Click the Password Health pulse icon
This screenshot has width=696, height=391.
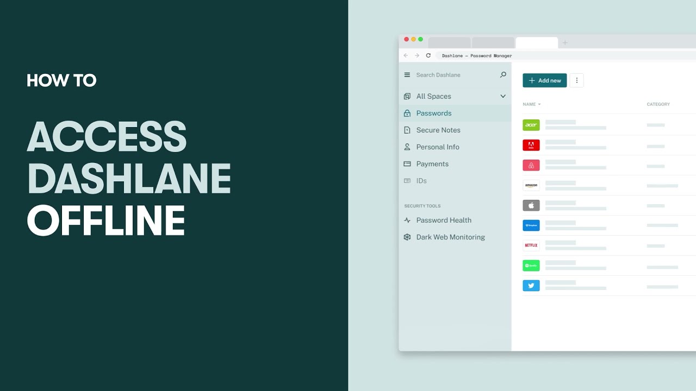pos(407,220)
